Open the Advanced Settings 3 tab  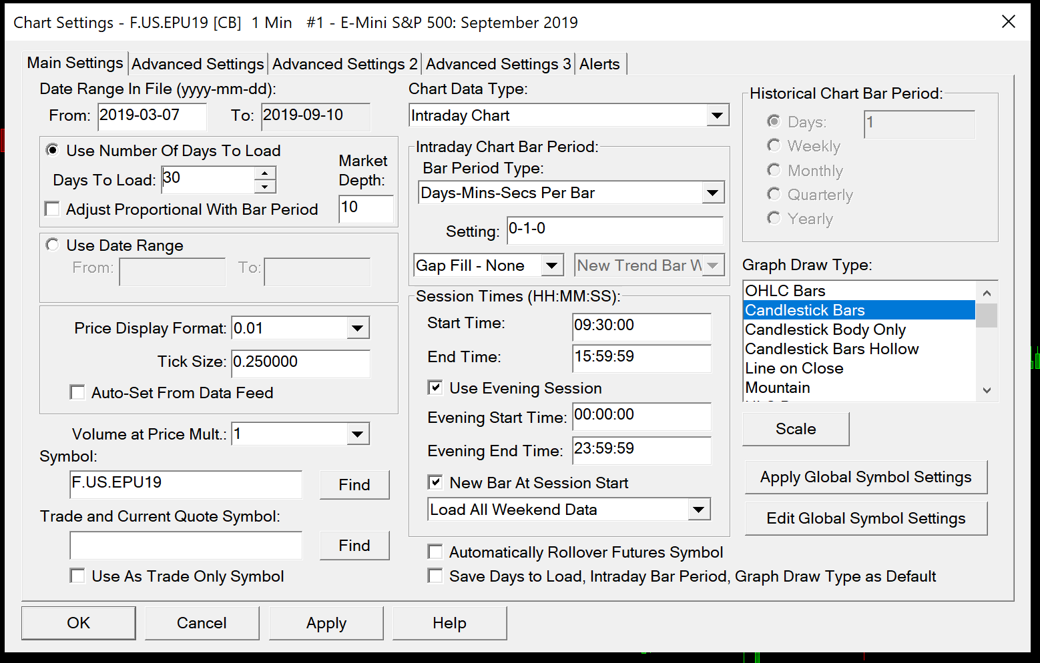point(498,64)
